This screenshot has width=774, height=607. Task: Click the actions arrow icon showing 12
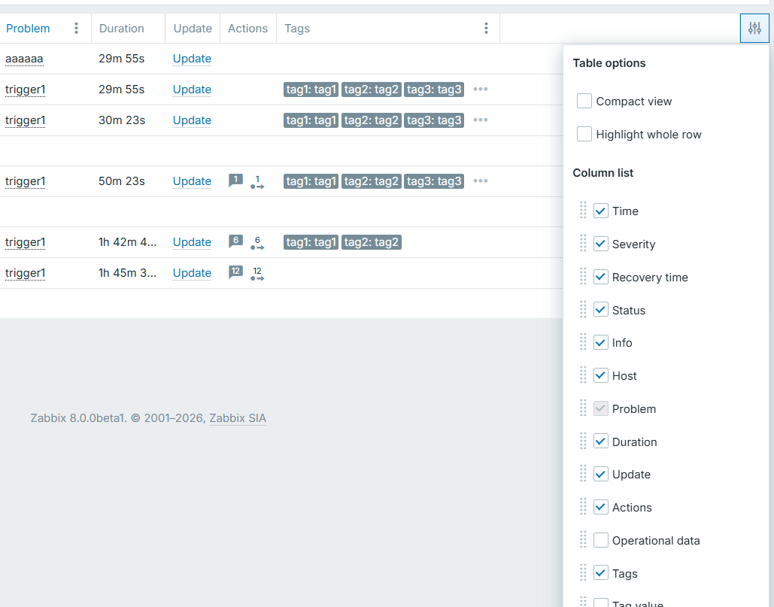pos(257,274)
